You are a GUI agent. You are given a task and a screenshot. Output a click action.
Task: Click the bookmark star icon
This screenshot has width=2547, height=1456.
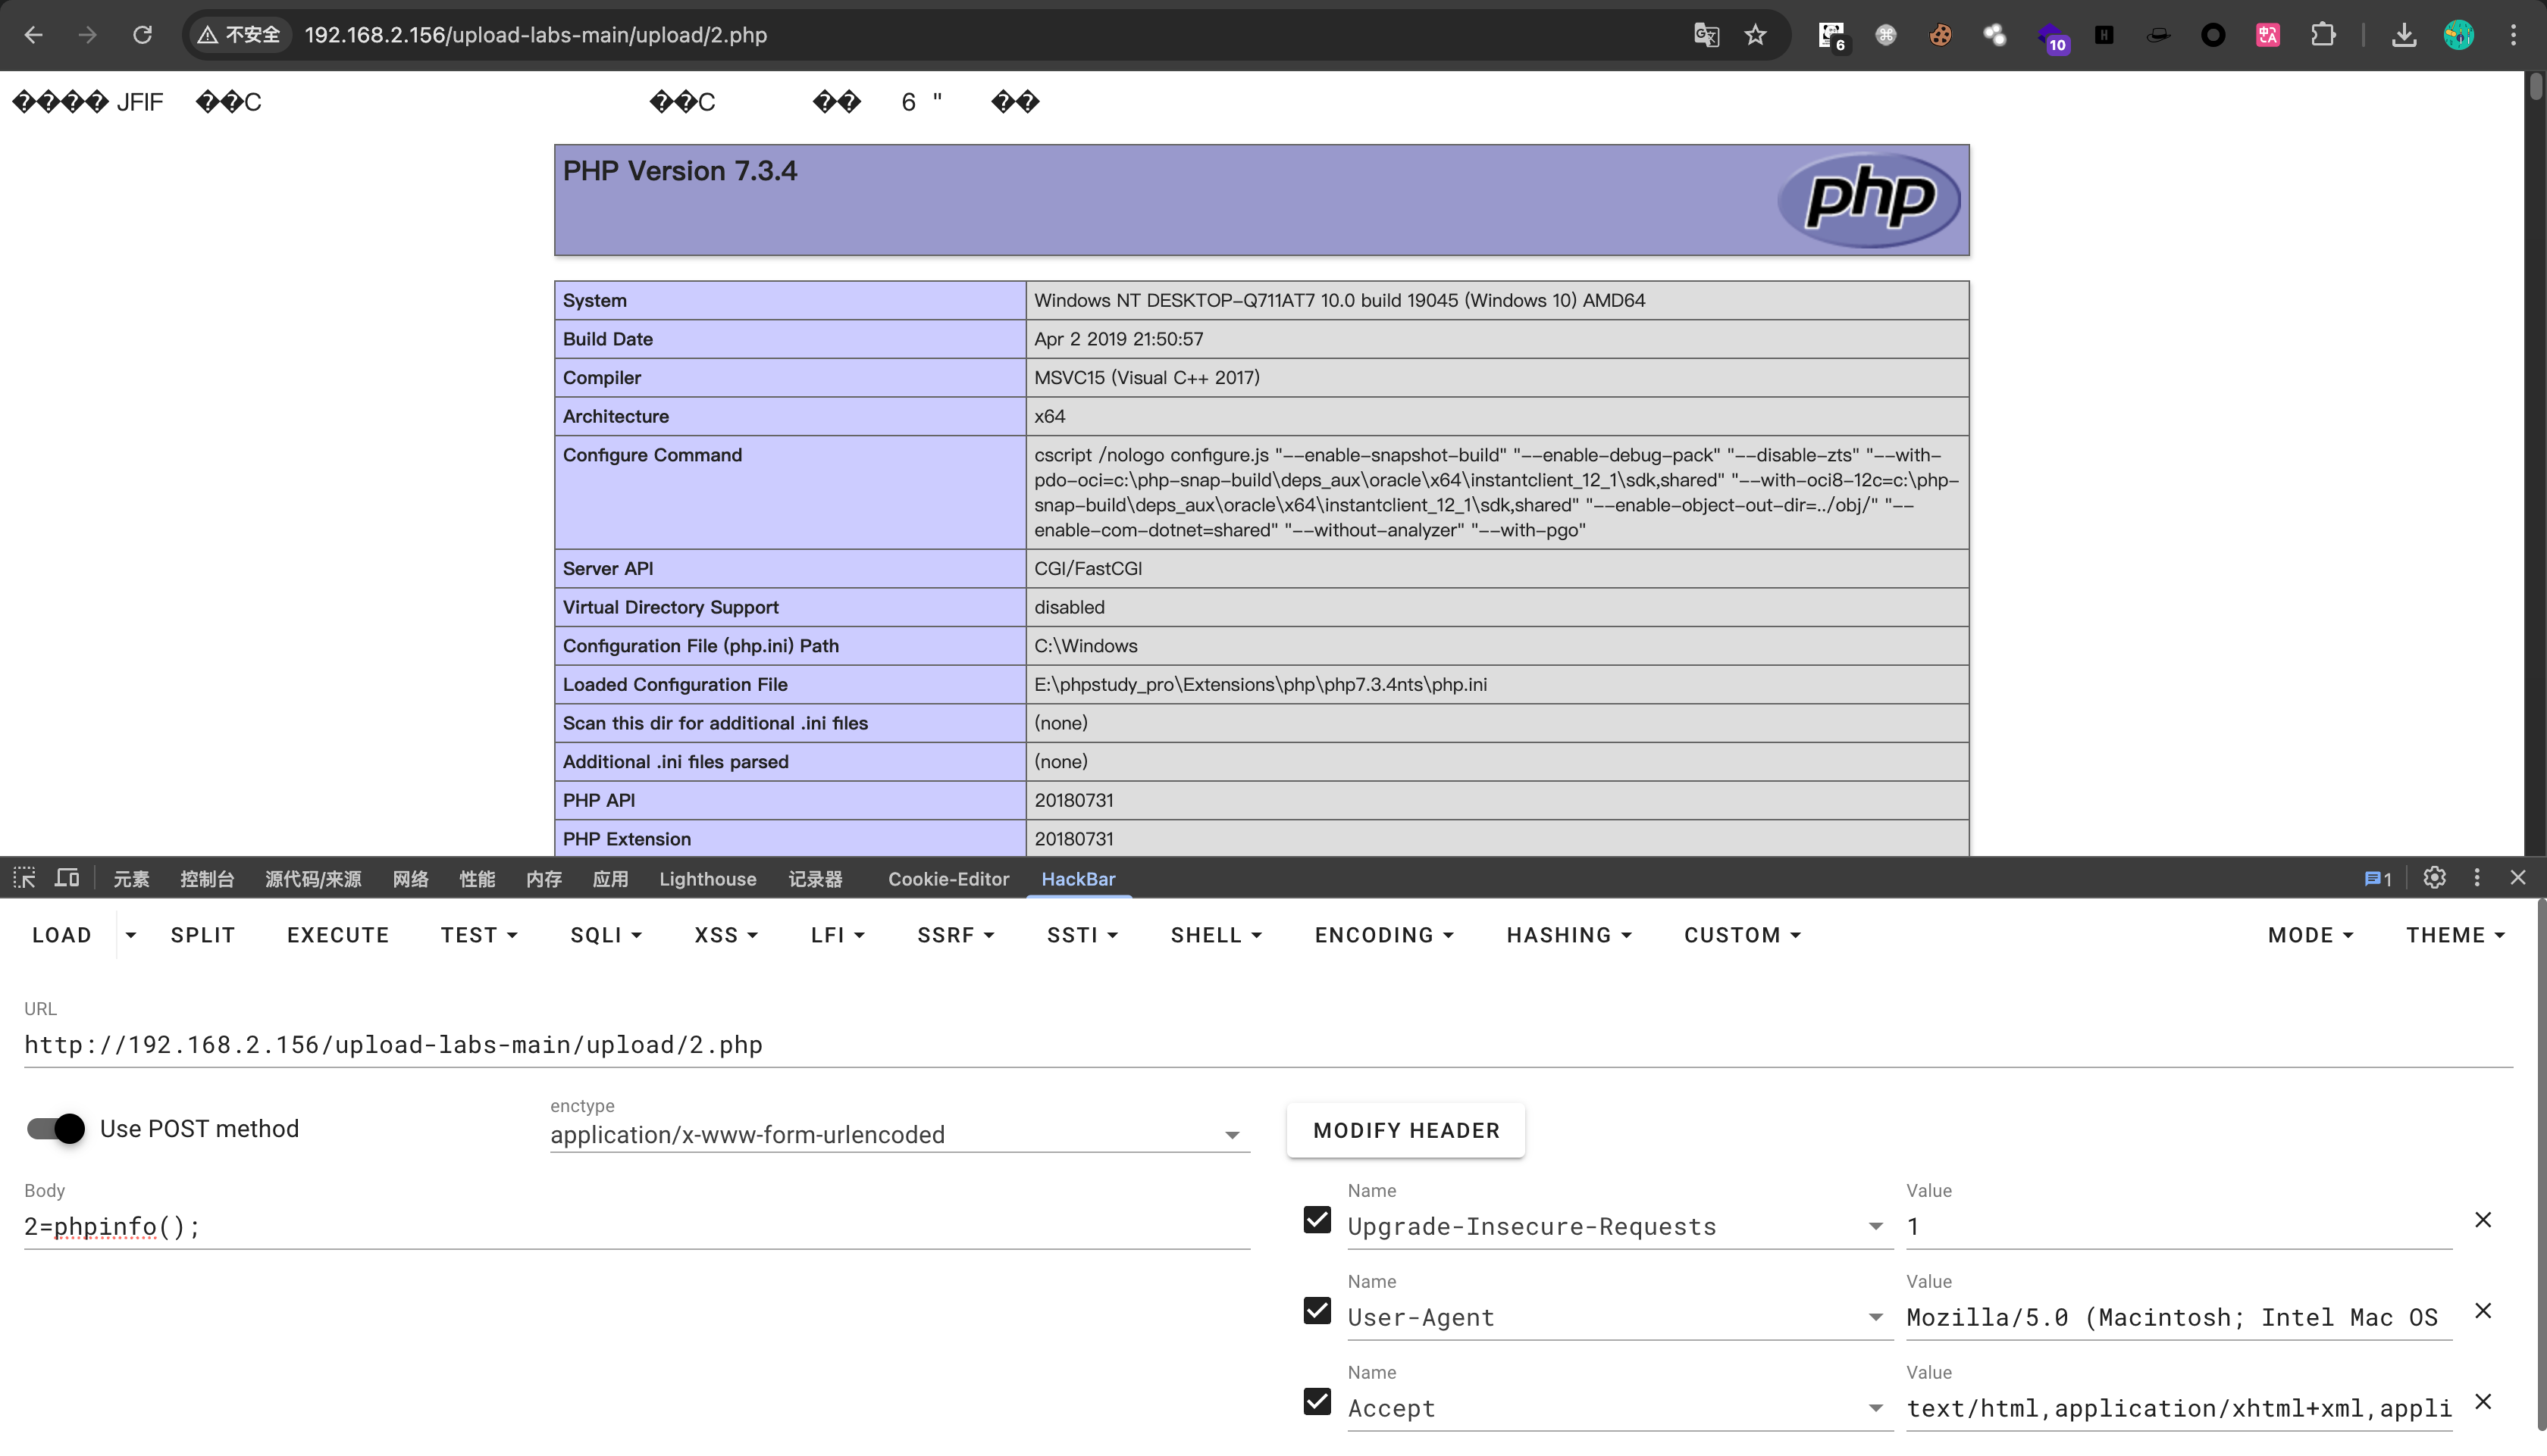coord(1756,35)
